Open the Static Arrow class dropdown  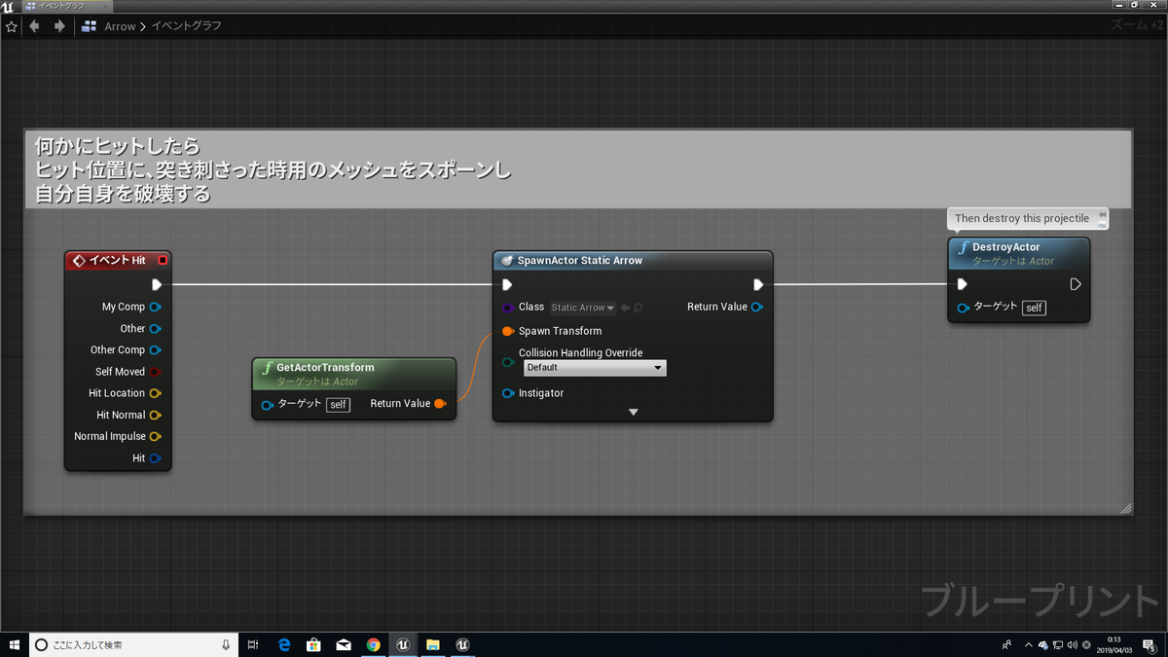tap(582, 307)
